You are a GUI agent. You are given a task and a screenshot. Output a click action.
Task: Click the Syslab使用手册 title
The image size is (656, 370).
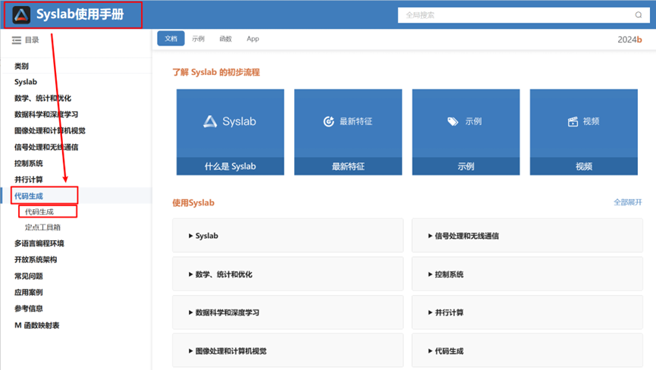(x=80, y=14)
